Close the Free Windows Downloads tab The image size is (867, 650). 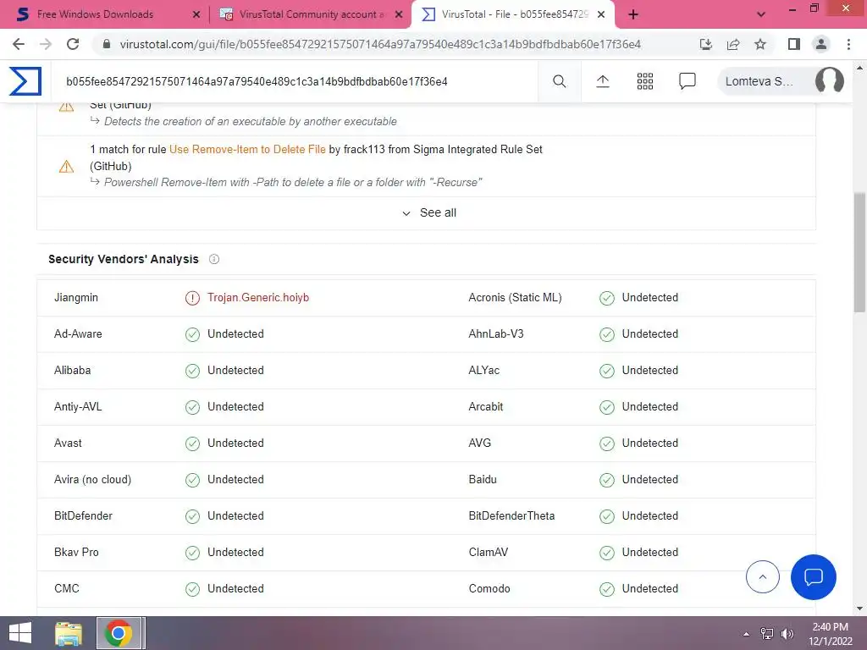(196, 14)
